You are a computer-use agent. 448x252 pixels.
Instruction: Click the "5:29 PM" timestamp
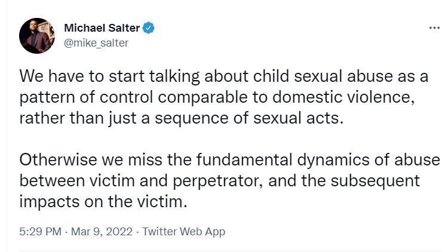(x=39, y=231)
